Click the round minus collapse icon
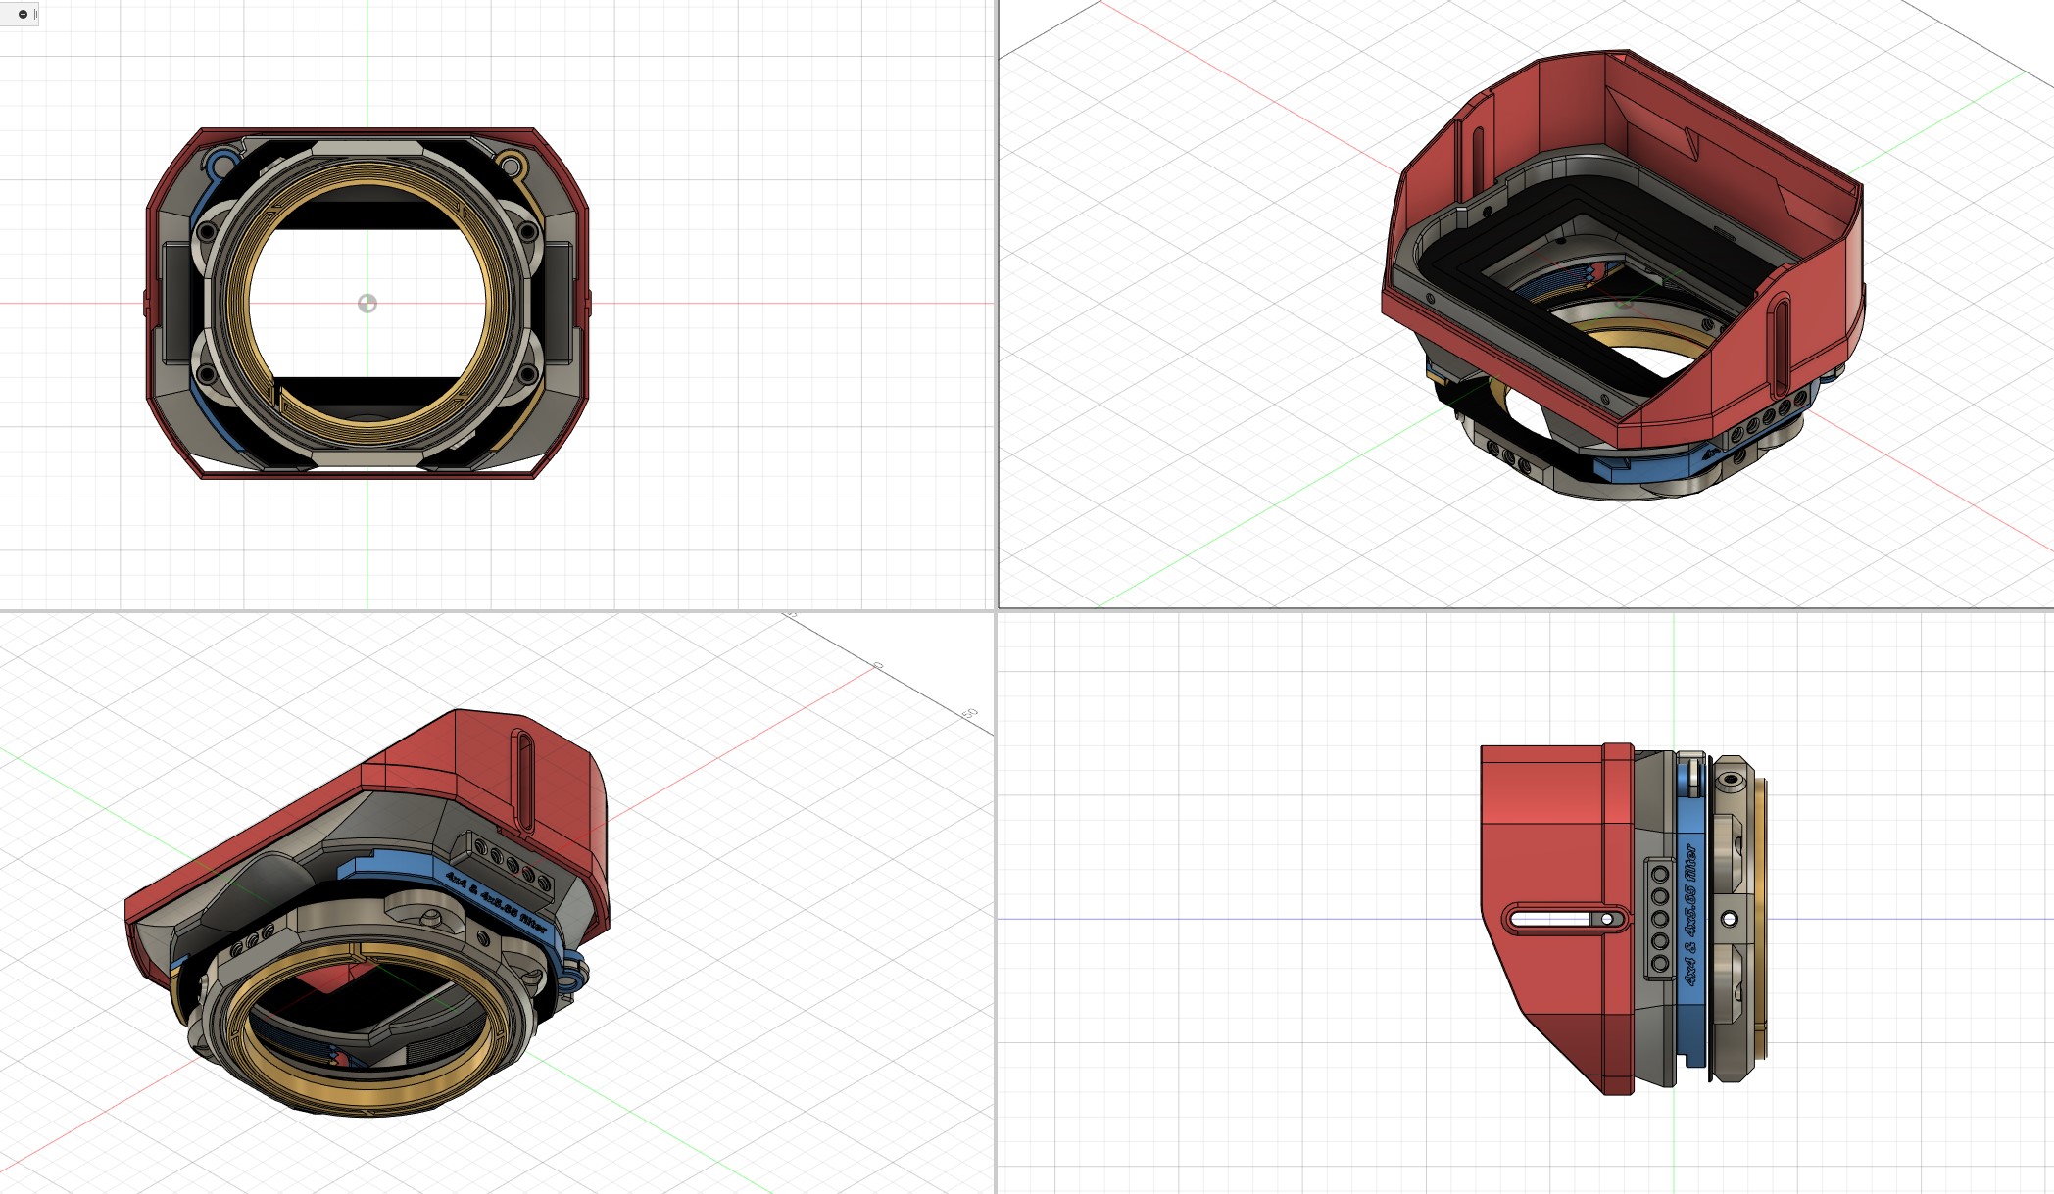This screenshot has height=1194, width=2054. coord(23,14)
